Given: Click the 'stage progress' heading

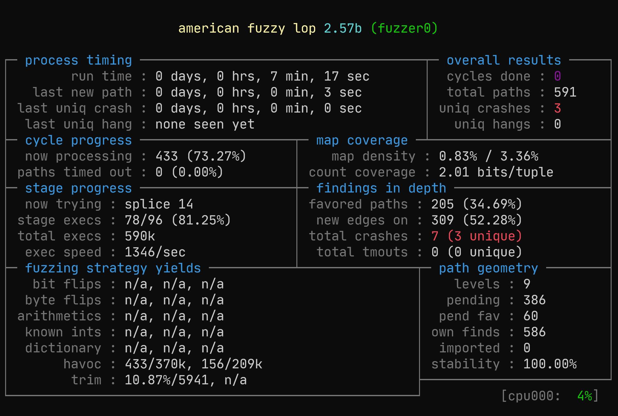Looking at the screenshot, I should click(78, 188).
